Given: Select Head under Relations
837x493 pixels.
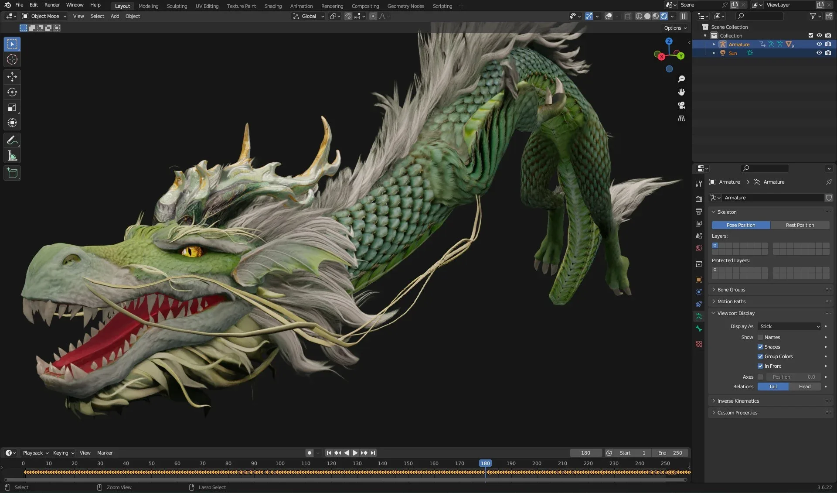Looking at the screenshot, I should 804,387.
